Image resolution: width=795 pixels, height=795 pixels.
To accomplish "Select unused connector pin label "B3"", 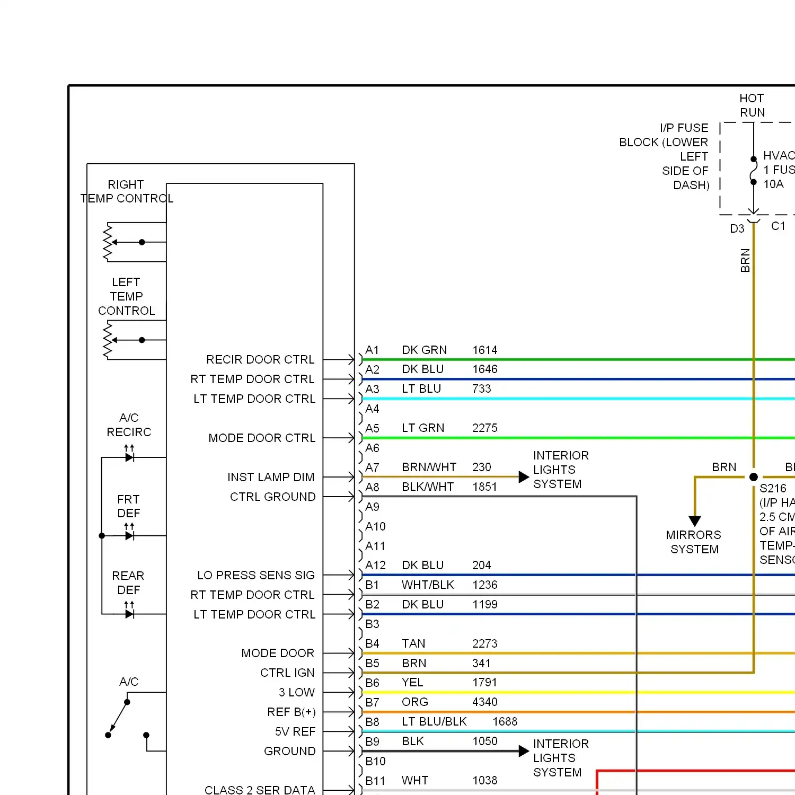I will (372, 624).
